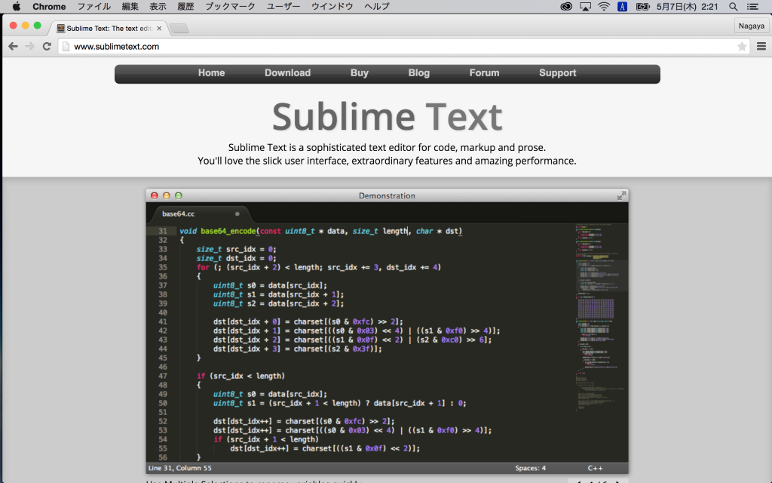
Task: Click the battery status icon
Action: [642, 6]
